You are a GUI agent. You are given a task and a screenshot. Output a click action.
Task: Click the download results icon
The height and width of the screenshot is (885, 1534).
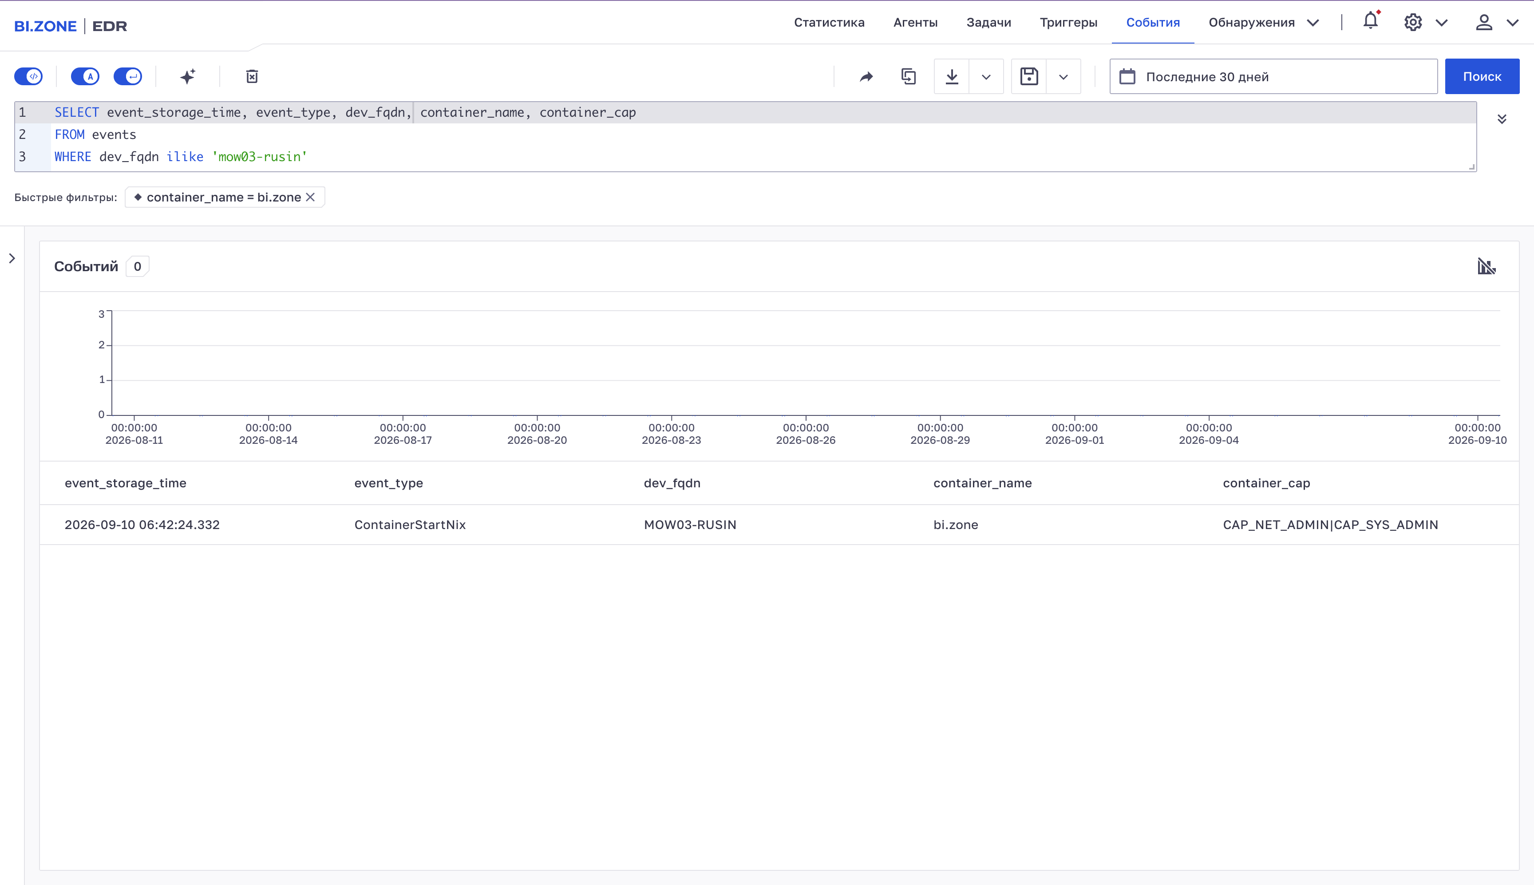952,77
